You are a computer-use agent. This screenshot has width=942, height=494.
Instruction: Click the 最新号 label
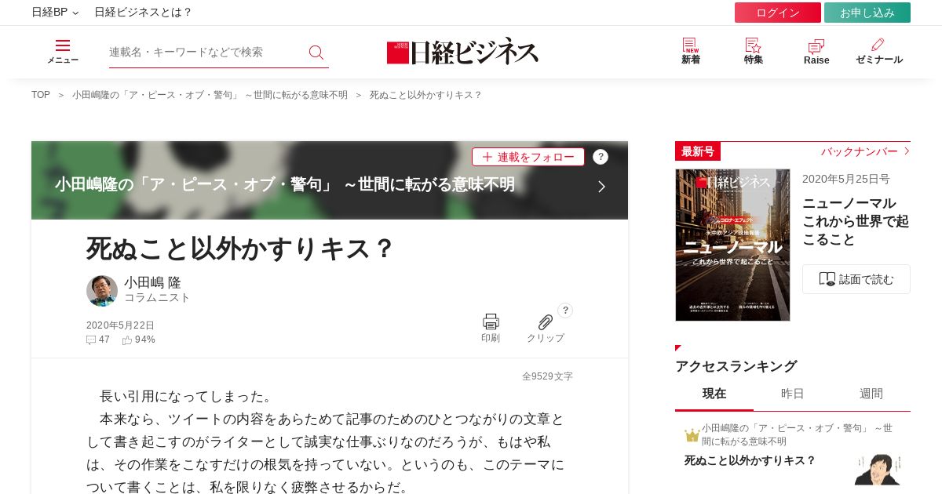click(698, 151)
